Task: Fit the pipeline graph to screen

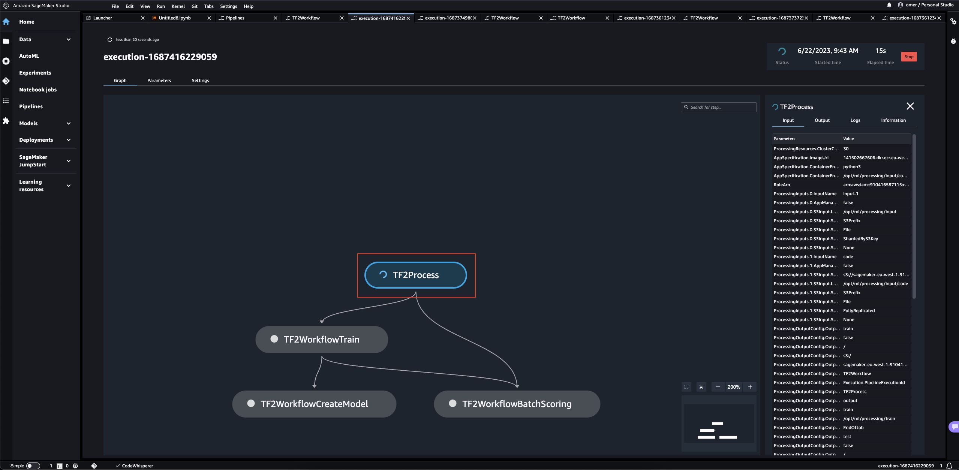Action: [x=686, y=387]
